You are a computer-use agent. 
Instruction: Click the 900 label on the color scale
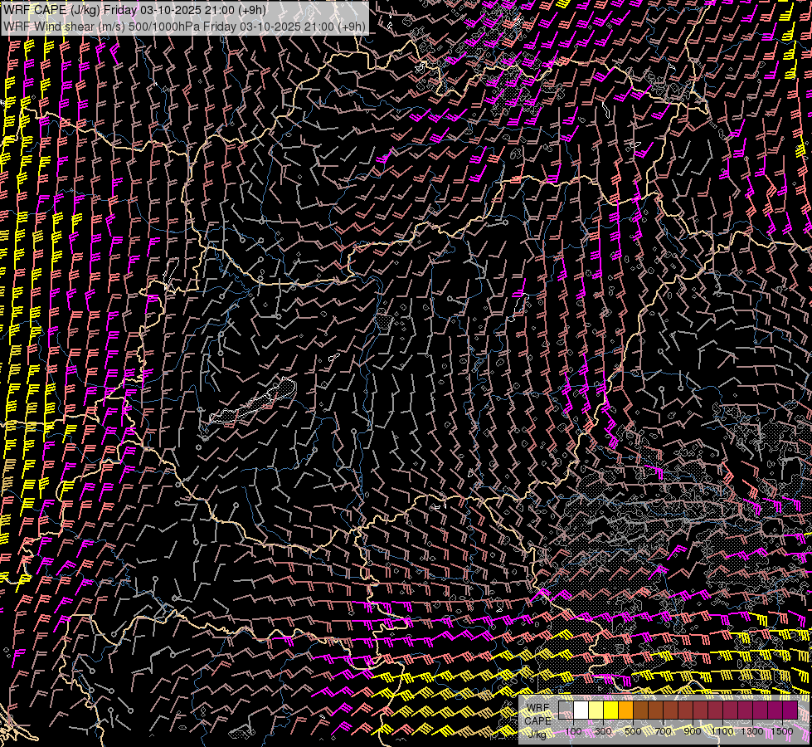tap(693, 731)
